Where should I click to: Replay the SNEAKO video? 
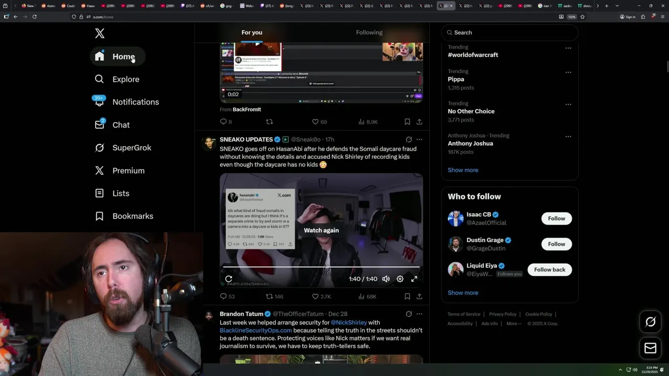228,279
